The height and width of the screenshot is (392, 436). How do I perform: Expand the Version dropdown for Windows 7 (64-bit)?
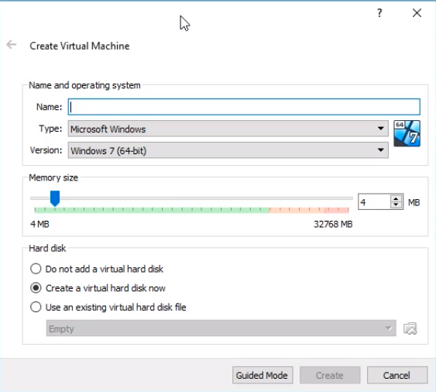coord(228,150)
